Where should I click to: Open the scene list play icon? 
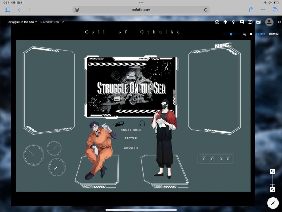[x=250, y=22]
